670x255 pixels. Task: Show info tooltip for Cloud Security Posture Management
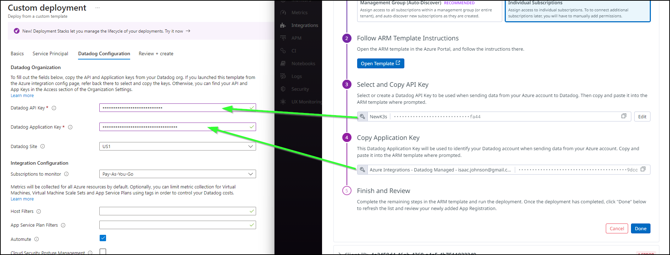click(x=90, y=253)
